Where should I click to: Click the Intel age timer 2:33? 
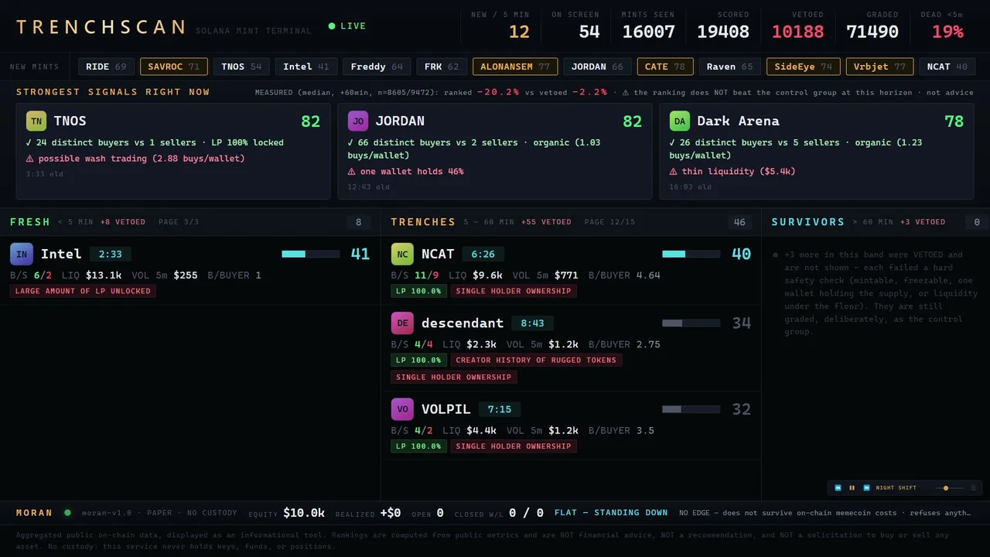111,254
